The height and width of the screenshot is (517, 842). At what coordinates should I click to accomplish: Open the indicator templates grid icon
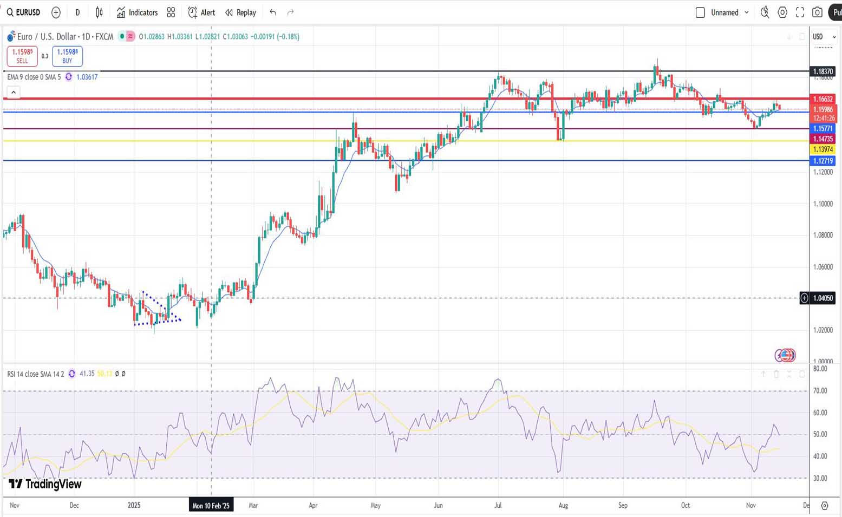pyautogui.click(x=171, y=12)
